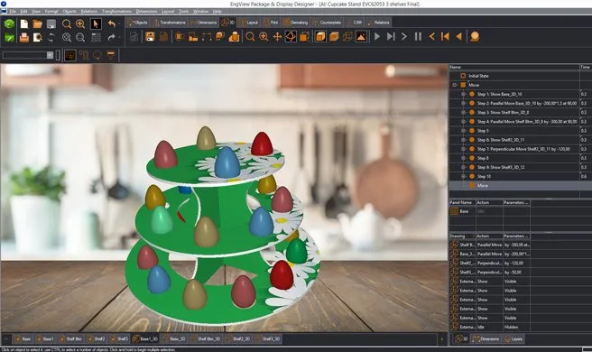Click the wireframe cube icon in 3D toolbar

[x=347, y=37]
